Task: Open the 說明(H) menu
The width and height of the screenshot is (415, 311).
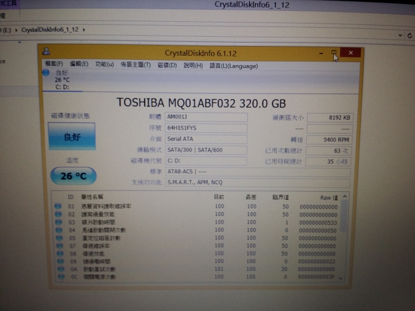Action: [193, 65]
